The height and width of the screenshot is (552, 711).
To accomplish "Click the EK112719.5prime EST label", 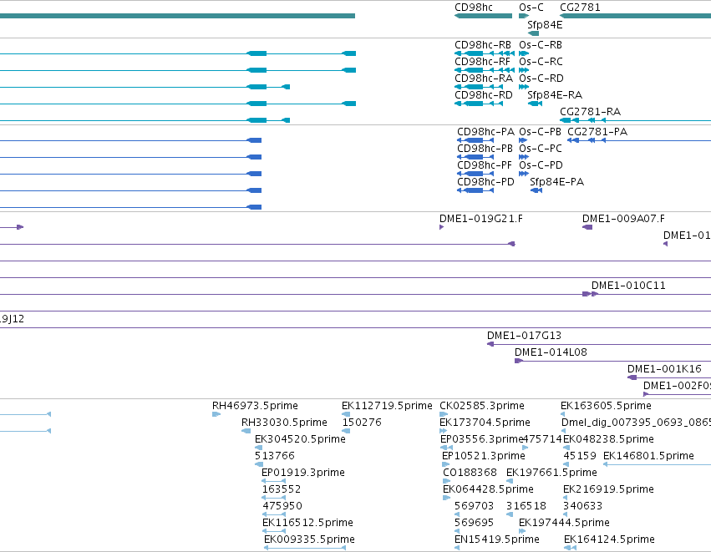I will click(x=387, y=406).
